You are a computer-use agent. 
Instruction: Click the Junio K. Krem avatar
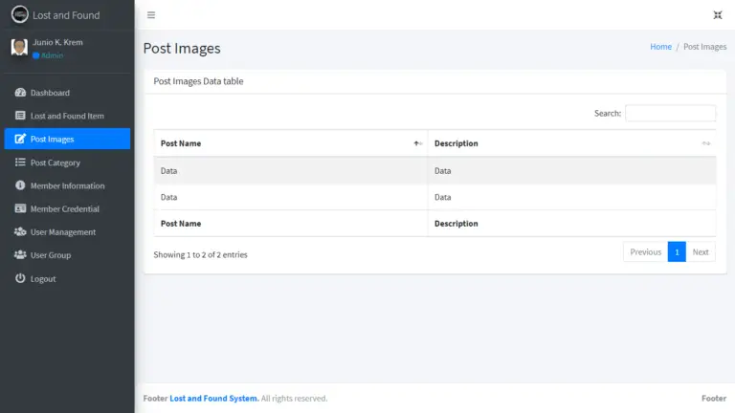tap(19, 47)
